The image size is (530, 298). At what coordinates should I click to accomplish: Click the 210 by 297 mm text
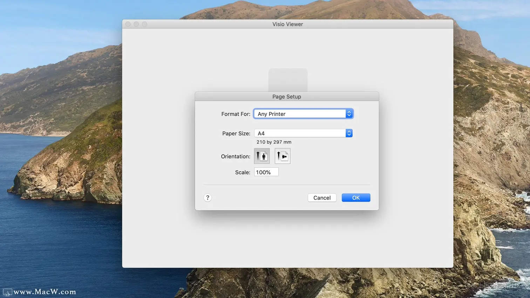[x=274, y=142]
